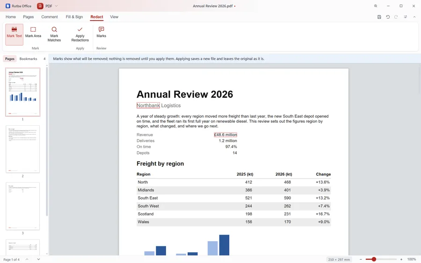Image resolution: width=421 pixels, height=263 pixels.
Task: Select page 3 thumbnail
Action: pos(22,206)
